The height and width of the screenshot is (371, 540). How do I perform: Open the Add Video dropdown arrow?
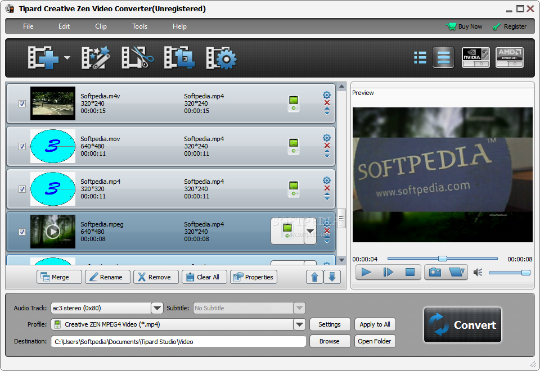click(67, 58)
